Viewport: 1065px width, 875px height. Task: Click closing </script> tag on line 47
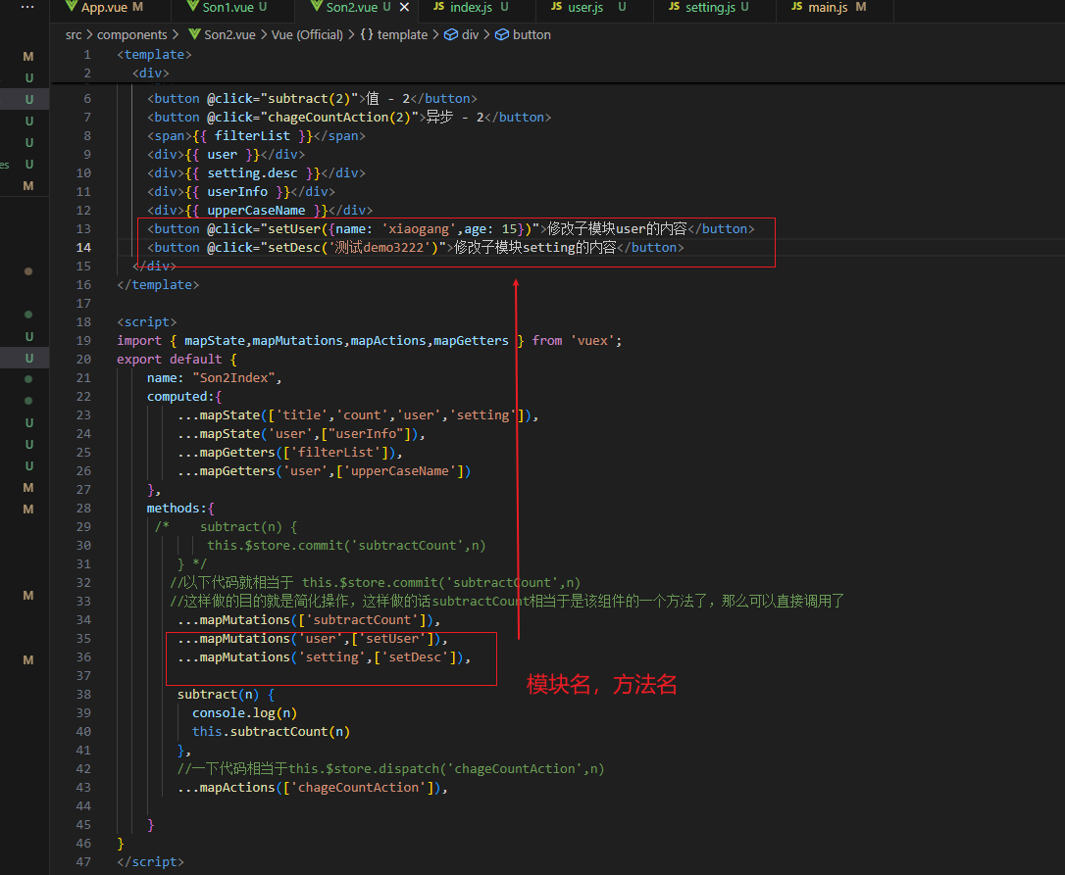click(151, 862)
